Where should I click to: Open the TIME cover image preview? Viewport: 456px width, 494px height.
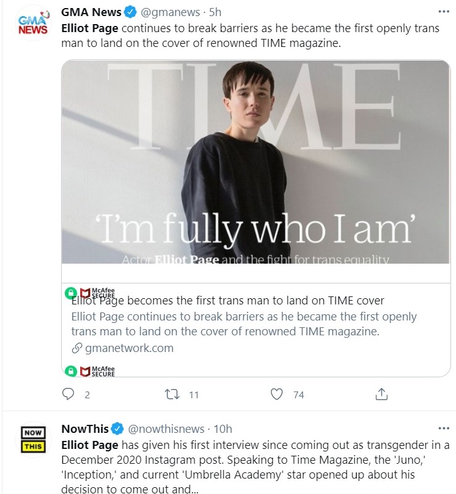coord(255,162)
